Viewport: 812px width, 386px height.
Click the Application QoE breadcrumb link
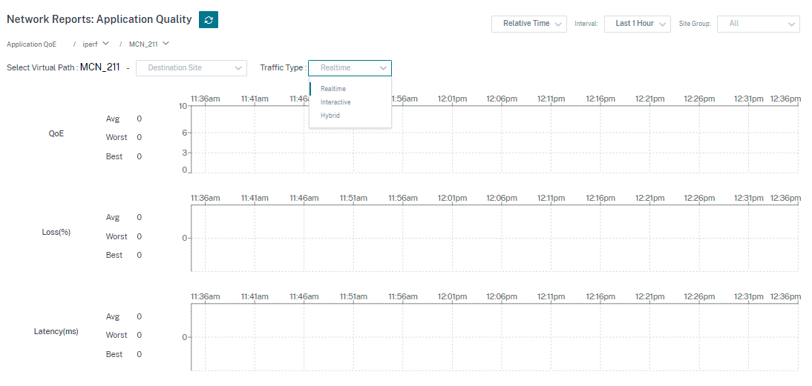point(32,44)
